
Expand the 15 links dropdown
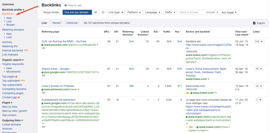tap(259, 69)
